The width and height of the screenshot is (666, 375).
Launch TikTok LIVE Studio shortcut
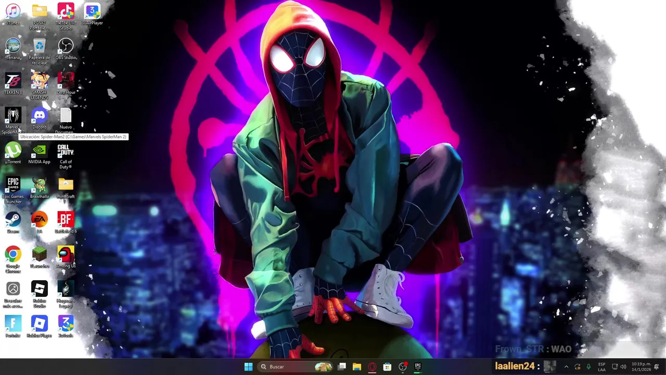(66, 17)
